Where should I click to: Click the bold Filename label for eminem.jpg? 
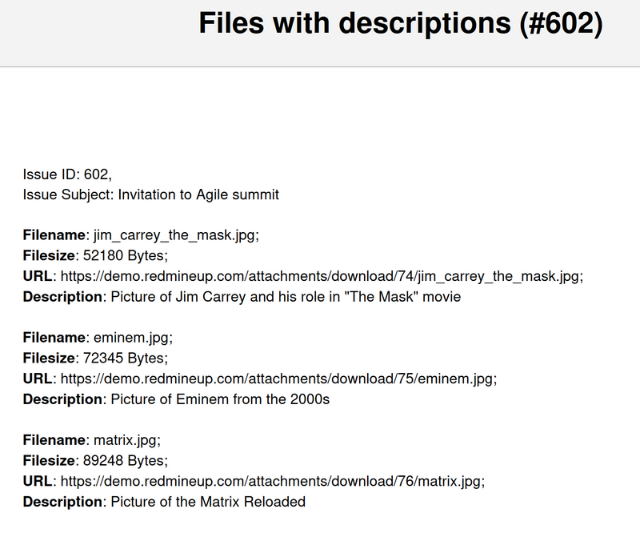[x=54, y=338]
